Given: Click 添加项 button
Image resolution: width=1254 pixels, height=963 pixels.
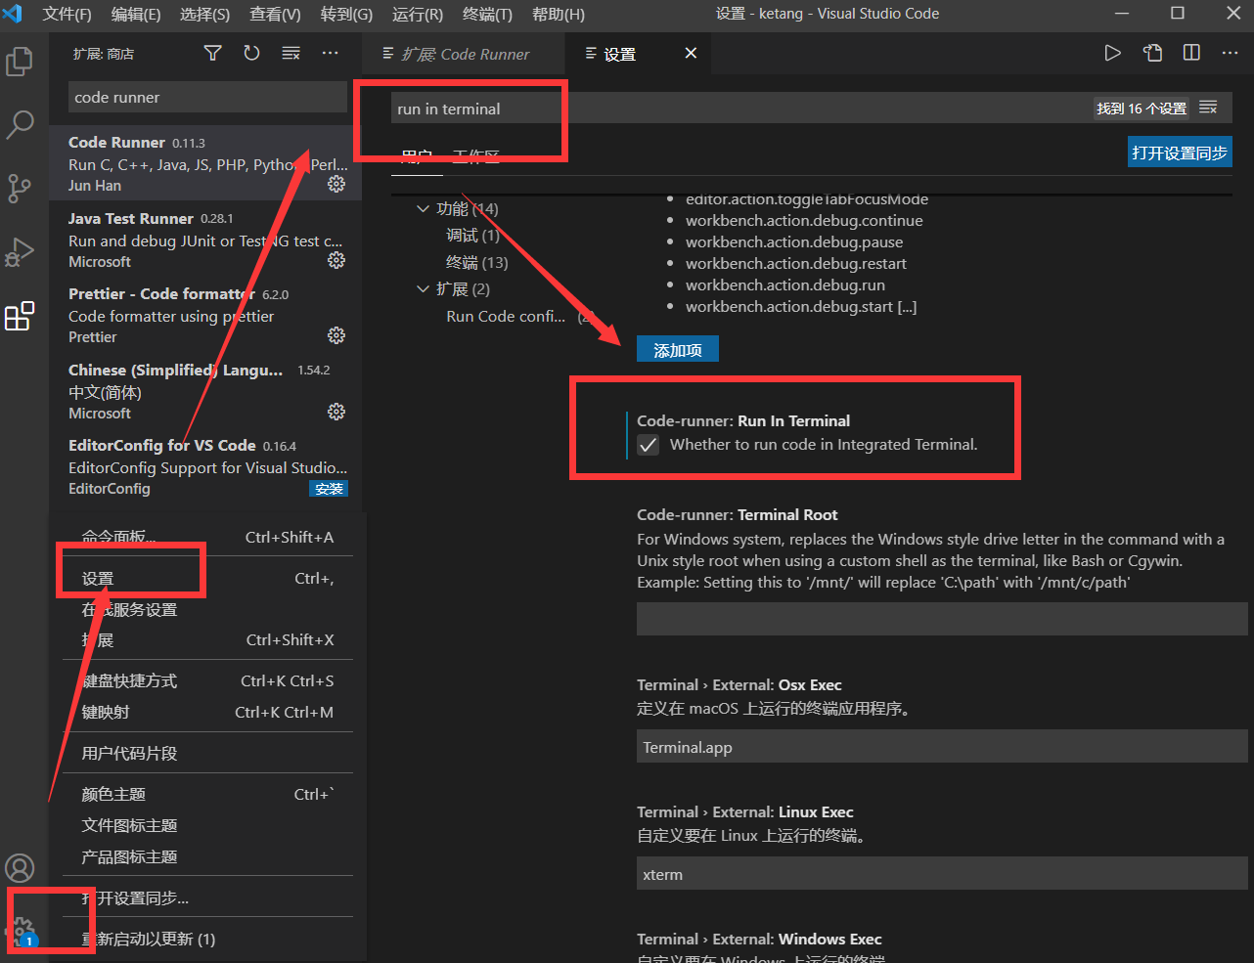Looking at the screenshot, I should pos(678,349).
